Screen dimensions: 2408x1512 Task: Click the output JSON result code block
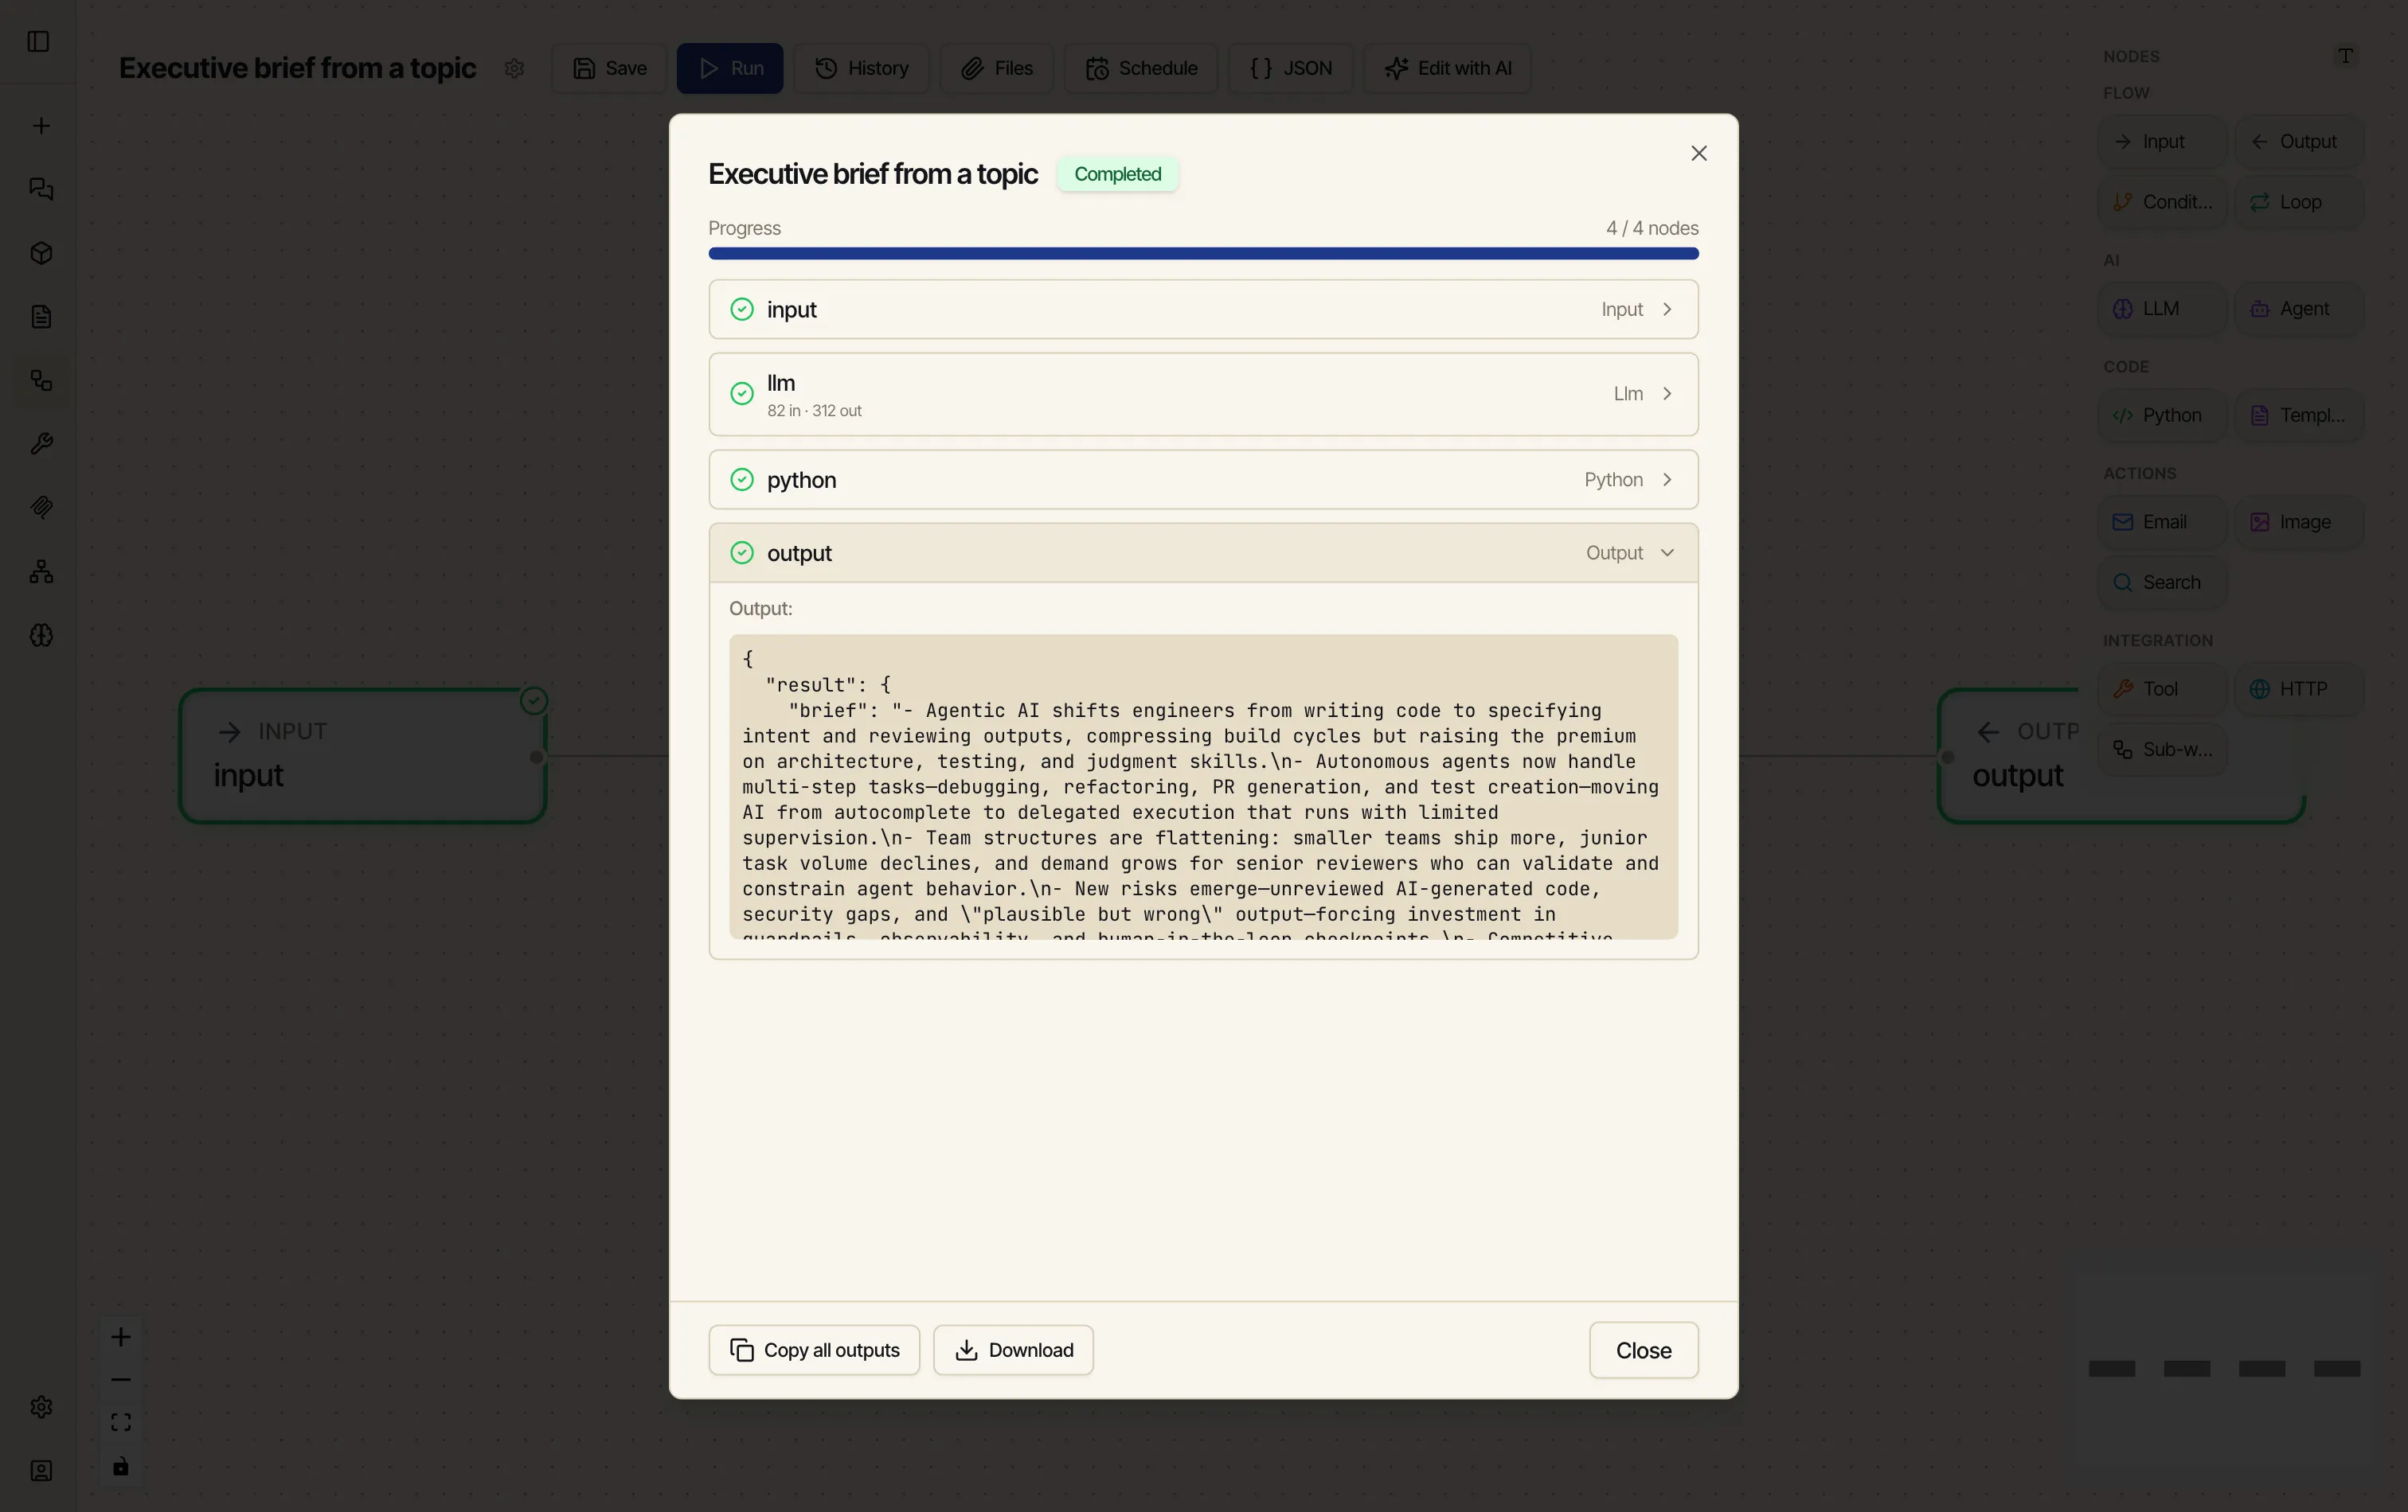click(1203, 786)
